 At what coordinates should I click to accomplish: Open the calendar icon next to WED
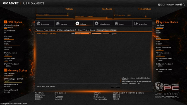point(181,4)
